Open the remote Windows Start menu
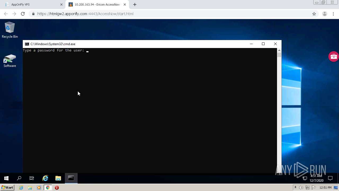Viewport: 339px width, 191px height. pyautogui.click(x=6, y=178)
